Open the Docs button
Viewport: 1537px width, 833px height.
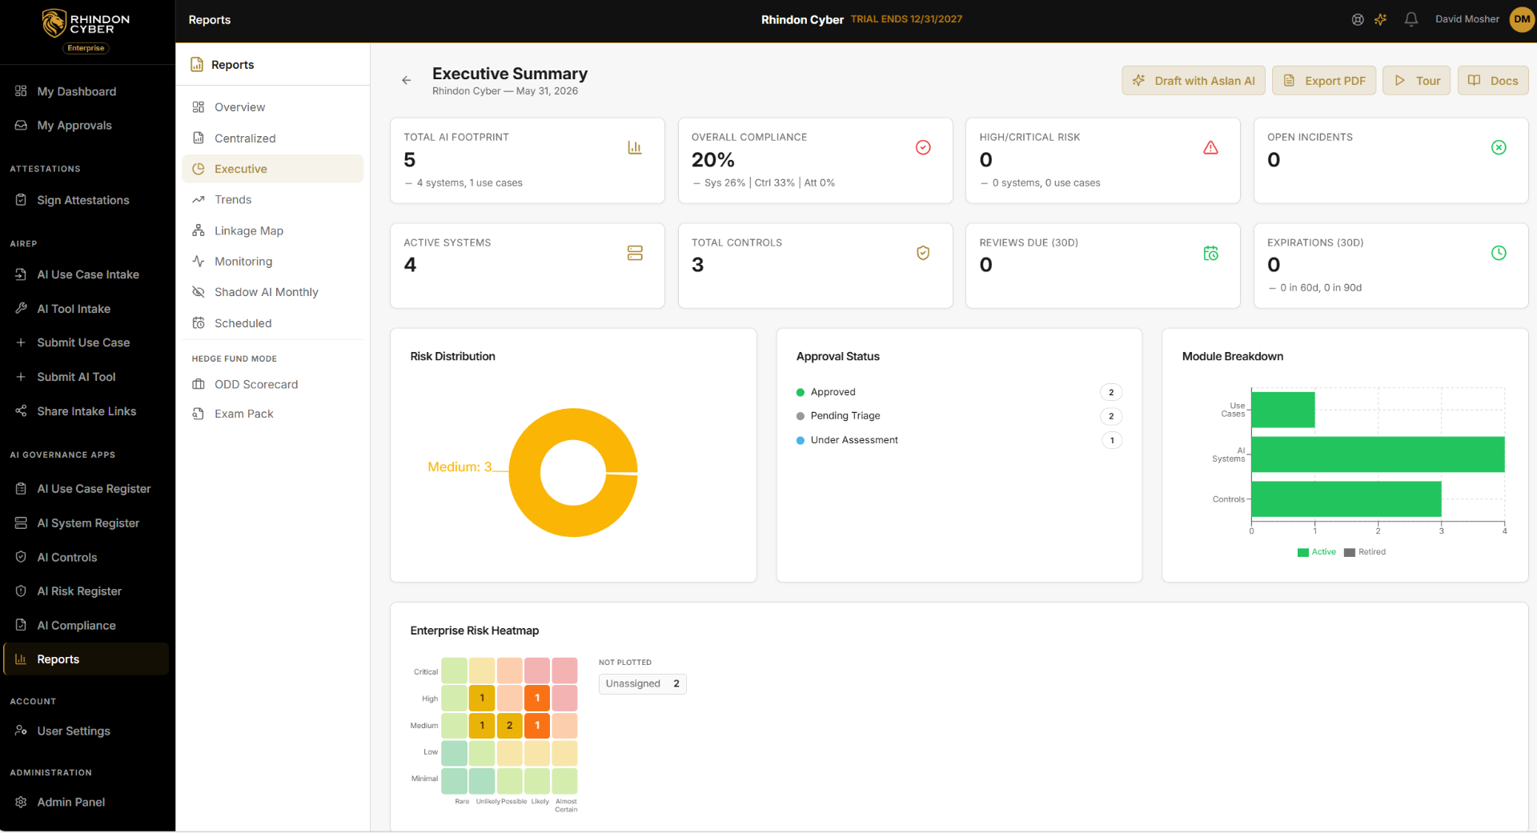[1493, 81]
